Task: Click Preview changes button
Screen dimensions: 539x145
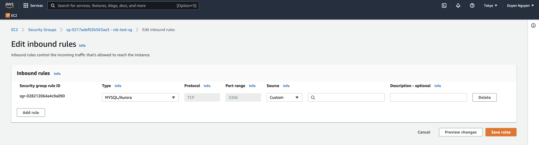Action: pyautogui.click(x=461, y=132)
